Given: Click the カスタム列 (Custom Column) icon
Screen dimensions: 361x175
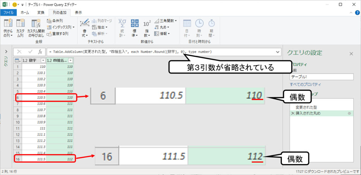Looking at the screenshot, I should (x=20, y=23).
